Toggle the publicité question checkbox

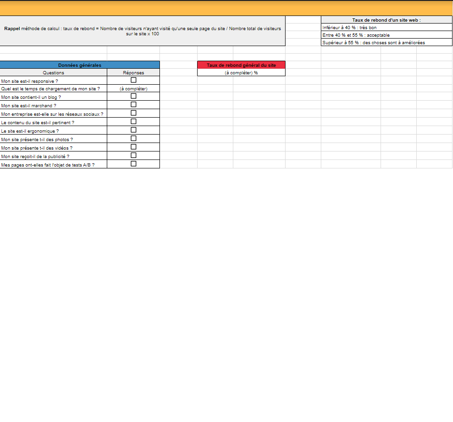[x=134, y=155]
